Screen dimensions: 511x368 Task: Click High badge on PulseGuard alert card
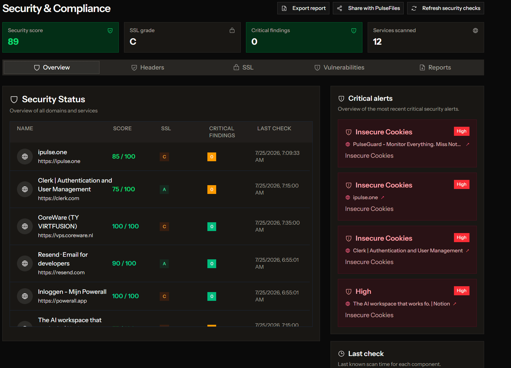[x=462, y=131]
